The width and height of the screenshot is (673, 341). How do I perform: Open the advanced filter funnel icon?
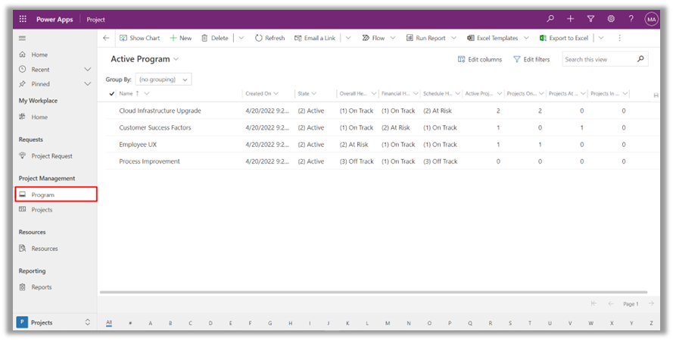coord(590,19)
